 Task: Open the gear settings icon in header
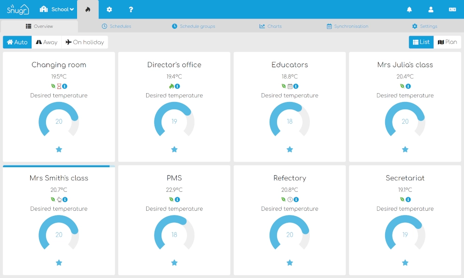[x=109, y=9]
